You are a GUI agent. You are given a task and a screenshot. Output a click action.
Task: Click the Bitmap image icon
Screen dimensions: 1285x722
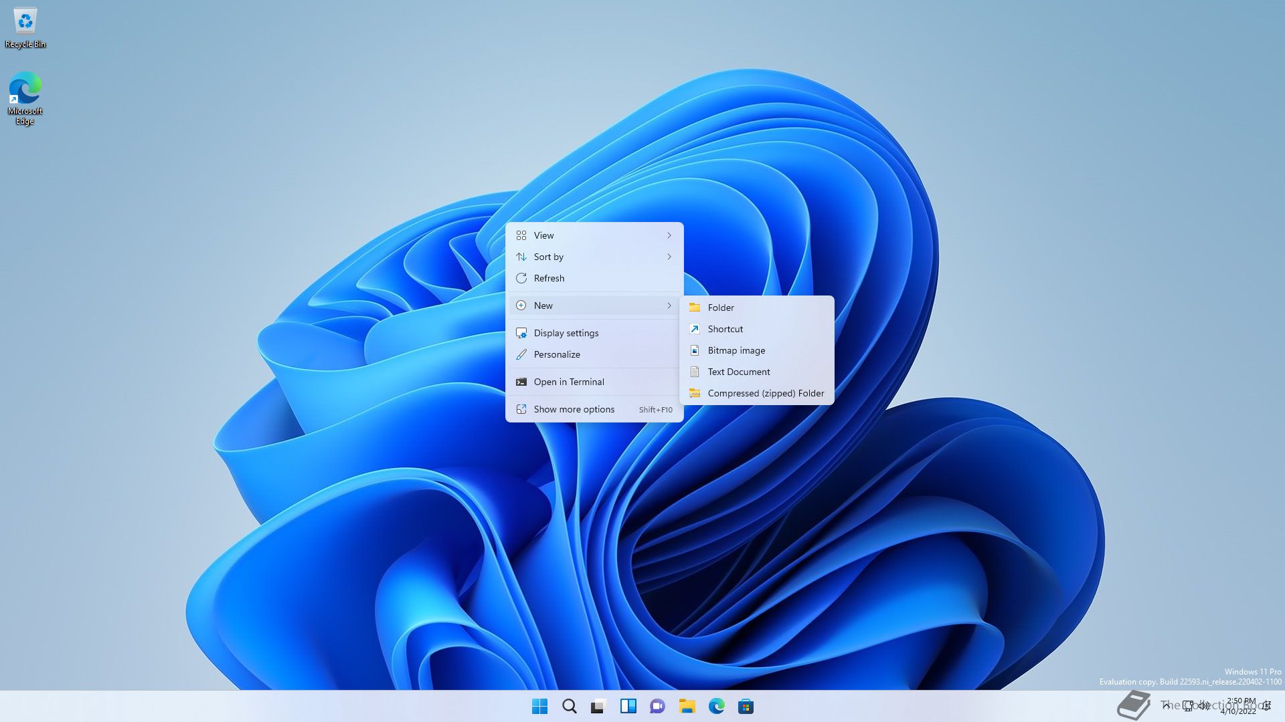[x=695, y=350]
